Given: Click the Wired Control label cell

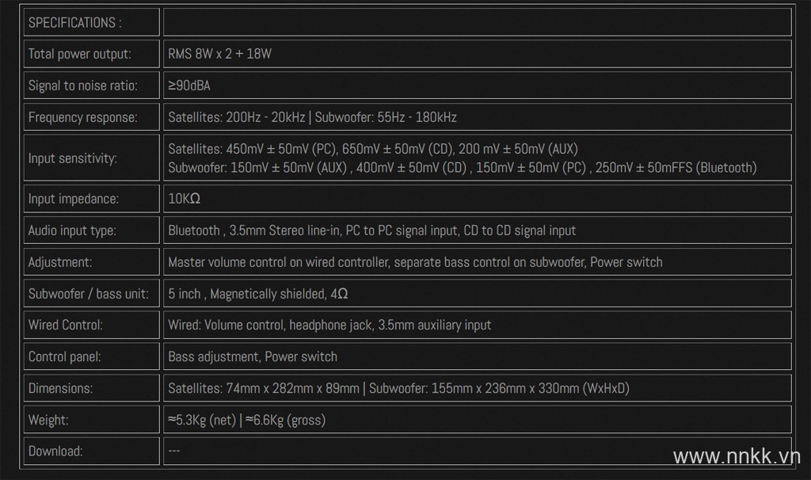Looking at the screenshot, I should click(92, 325).
